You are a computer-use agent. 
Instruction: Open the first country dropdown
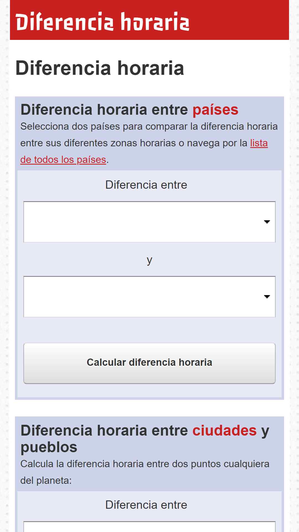click(x=149, y=222)
